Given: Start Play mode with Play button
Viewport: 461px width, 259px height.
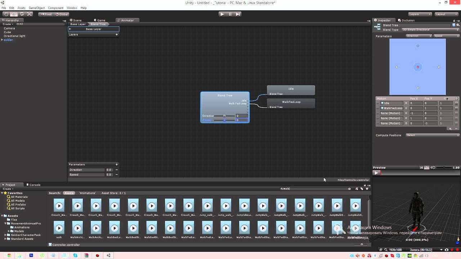Looking at the screenshot, I should (x=222, y=14).
